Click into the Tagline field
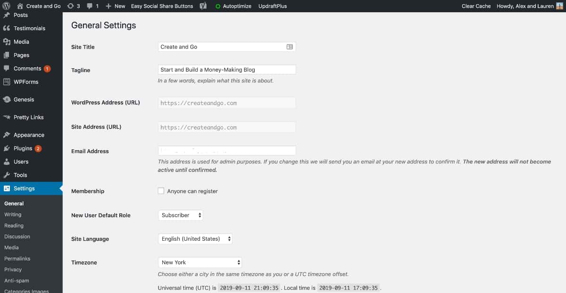This screenshot has width=566, height=293. 227,70
